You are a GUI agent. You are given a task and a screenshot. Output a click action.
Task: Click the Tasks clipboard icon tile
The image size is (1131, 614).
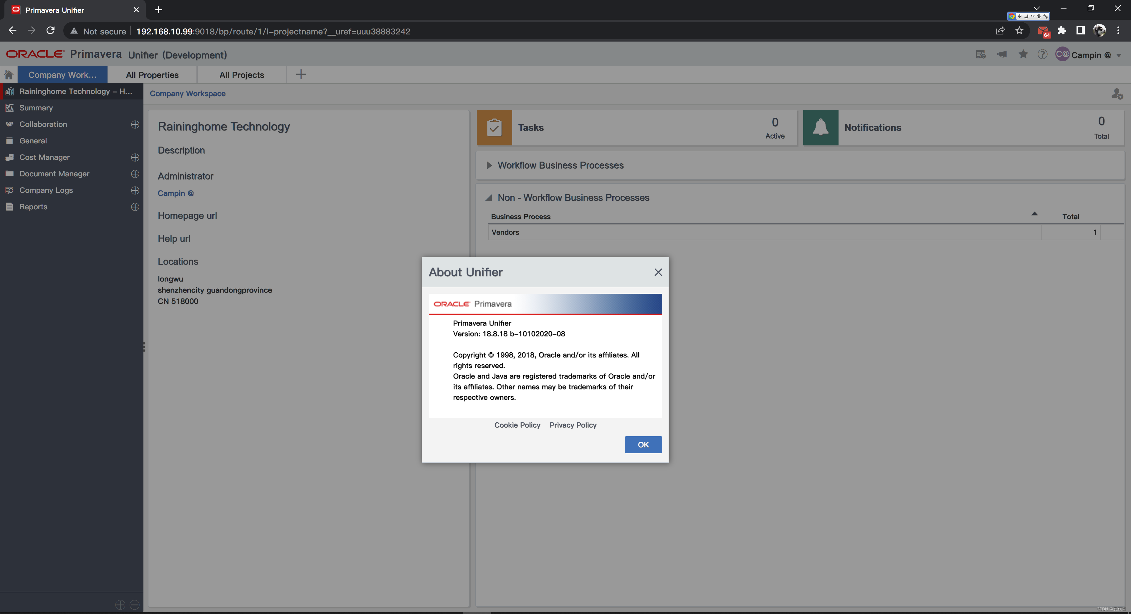(x=494, y=128)
